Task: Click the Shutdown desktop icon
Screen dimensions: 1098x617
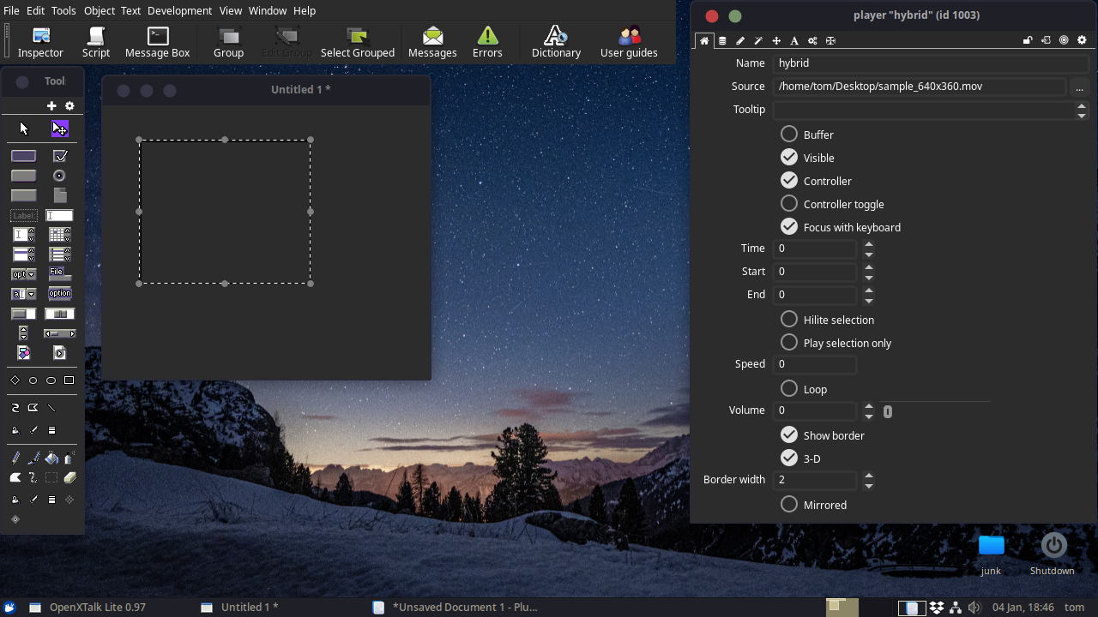Action: point(1053,554)
